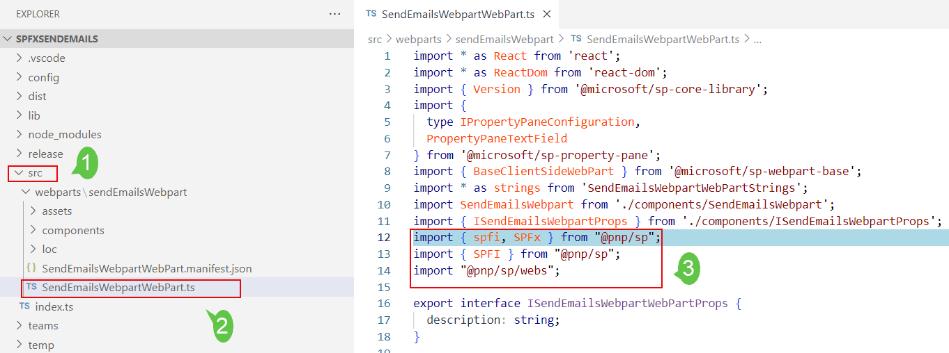This screenshot has width=949, height=353.
Task: Collapse the src folder
Action: coord(20,173)
